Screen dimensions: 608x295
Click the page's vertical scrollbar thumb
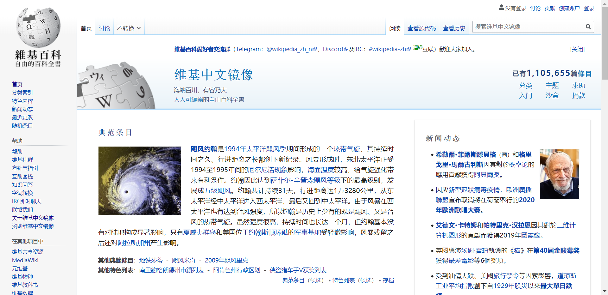[605, 43]
